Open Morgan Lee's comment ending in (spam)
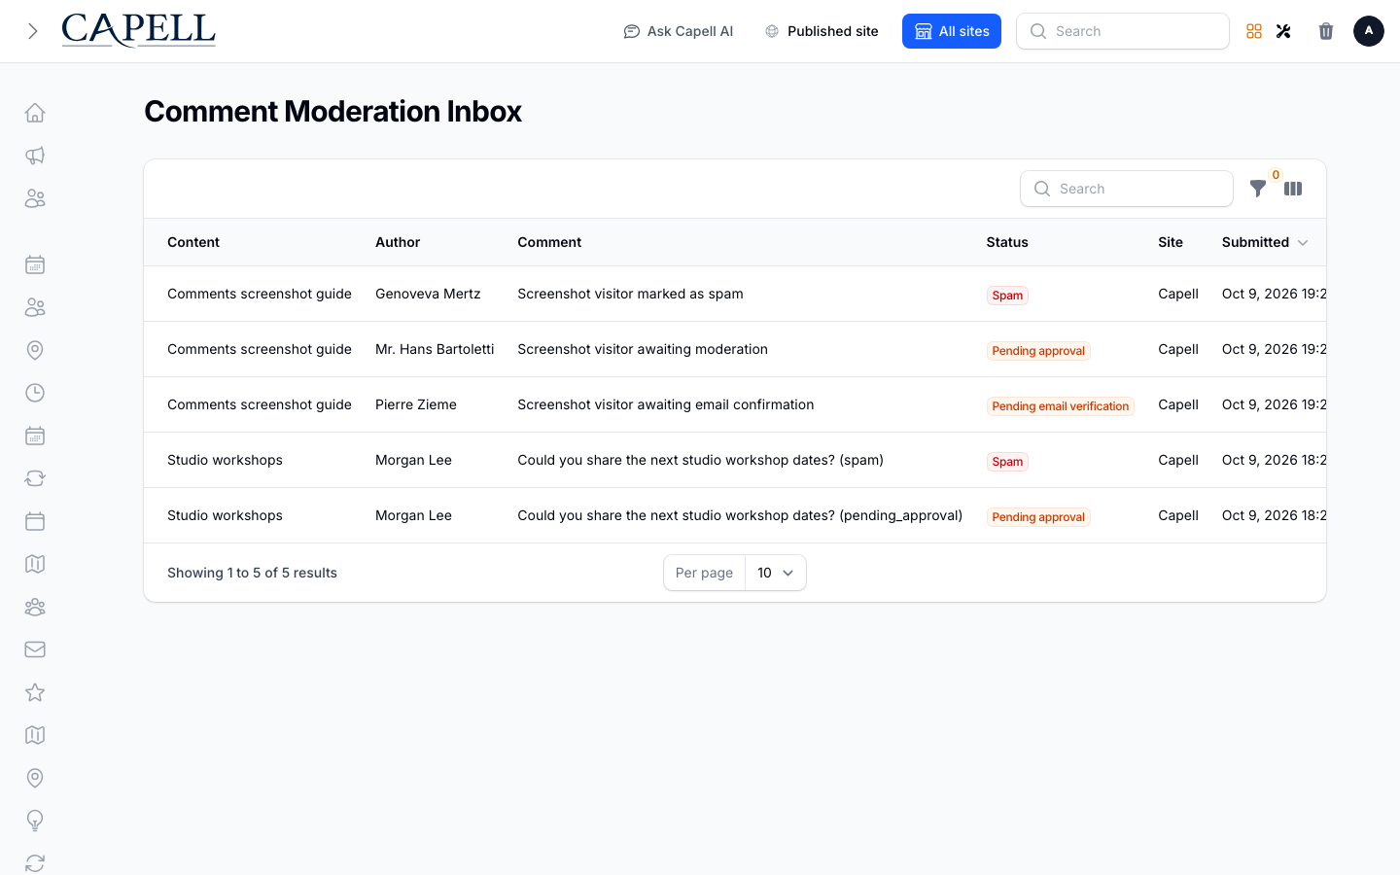1400x875 pixels. tap(700, 460)
